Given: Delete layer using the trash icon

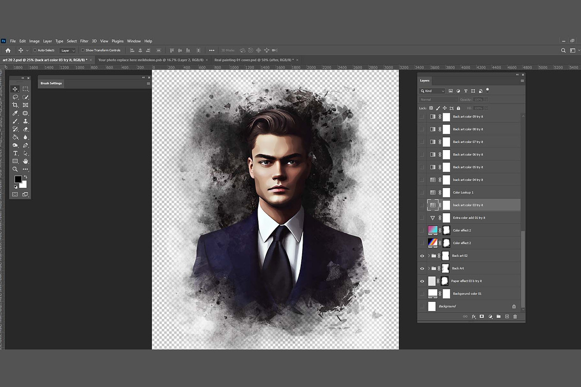Looking at the screenshot, I should click(515, 316).
